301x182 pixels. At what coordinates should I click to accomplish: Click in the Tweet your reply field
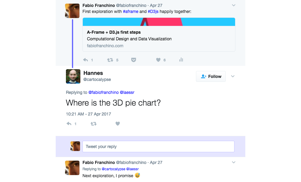pos(158,147)
